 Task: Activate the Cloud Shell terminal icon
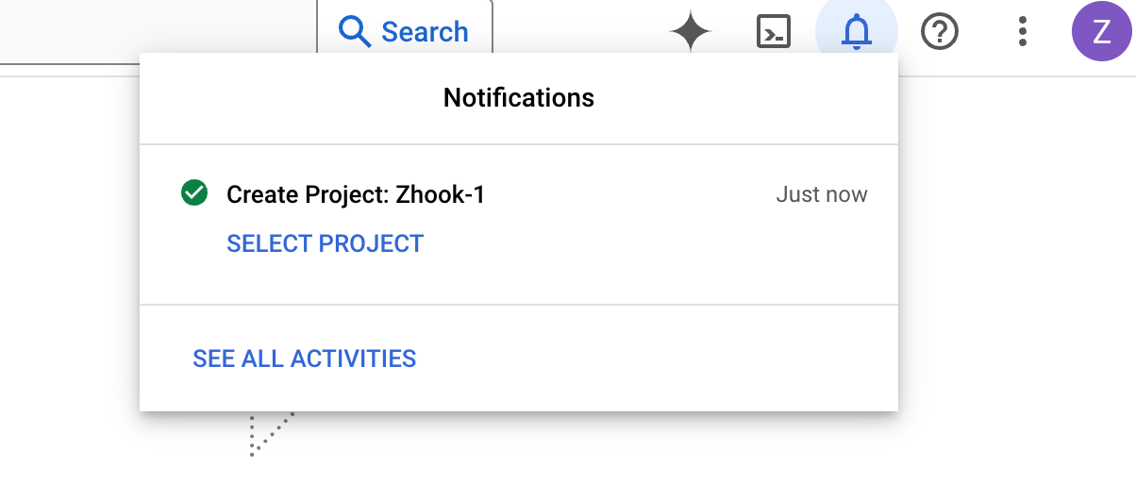[x=774, y=32]
